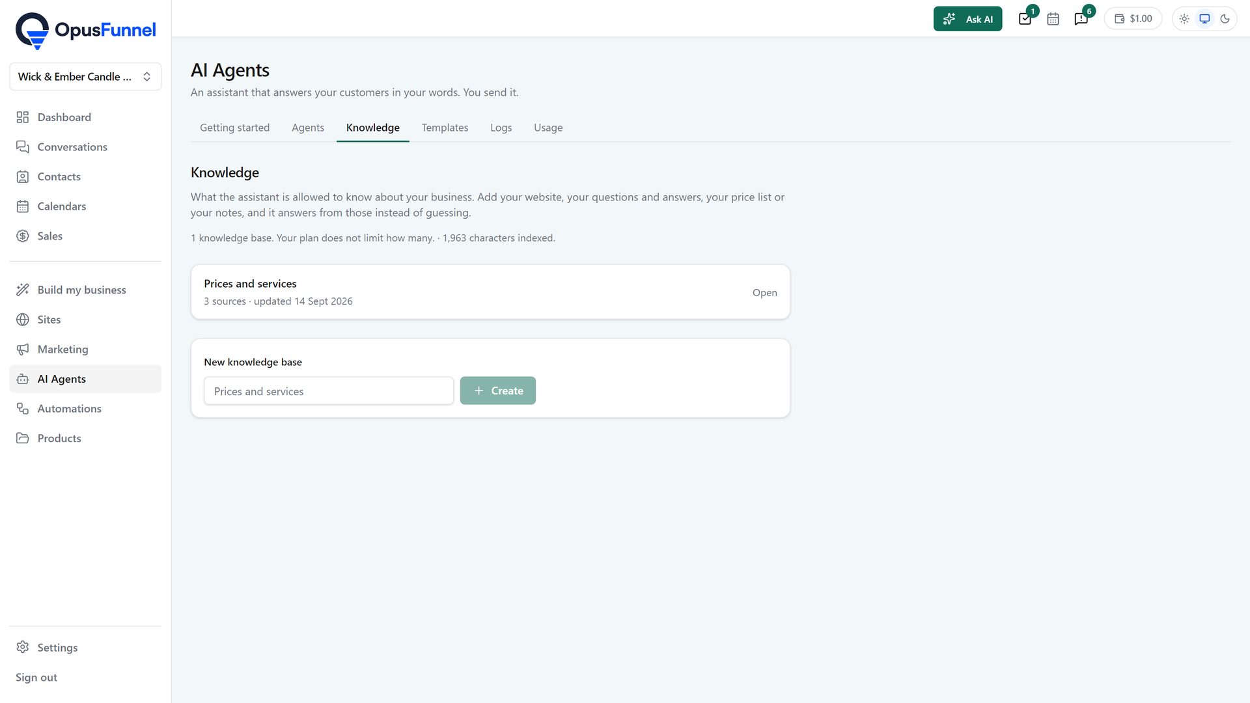The height and width of the screenshot is (703, 1250).
Task: Open the Templates tab
Action: [445, 128]
